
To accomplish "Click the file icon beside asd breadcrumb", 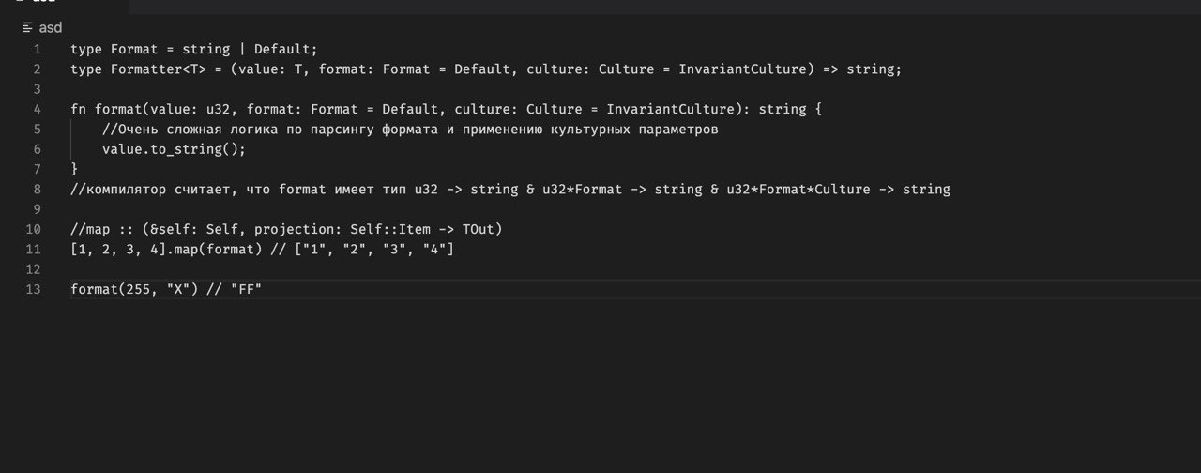I will coord(27,28).
